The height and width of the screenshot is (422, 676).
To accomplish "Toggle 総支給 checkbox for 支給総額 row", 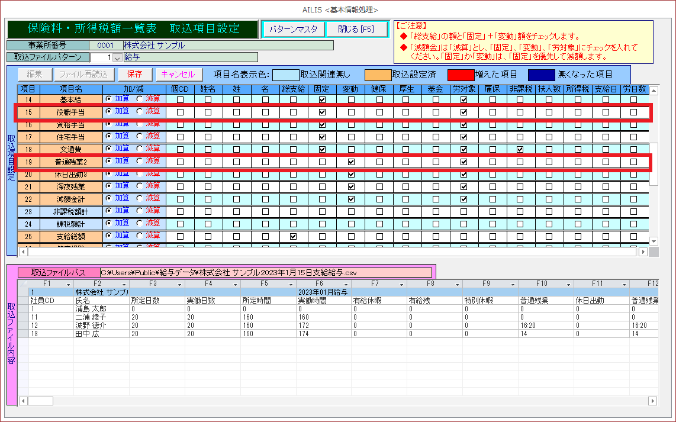I will [x=293, y=236].
